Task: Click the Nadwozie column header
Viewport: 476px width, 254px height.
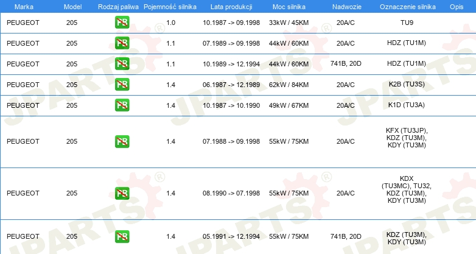Action: (347, 7)
